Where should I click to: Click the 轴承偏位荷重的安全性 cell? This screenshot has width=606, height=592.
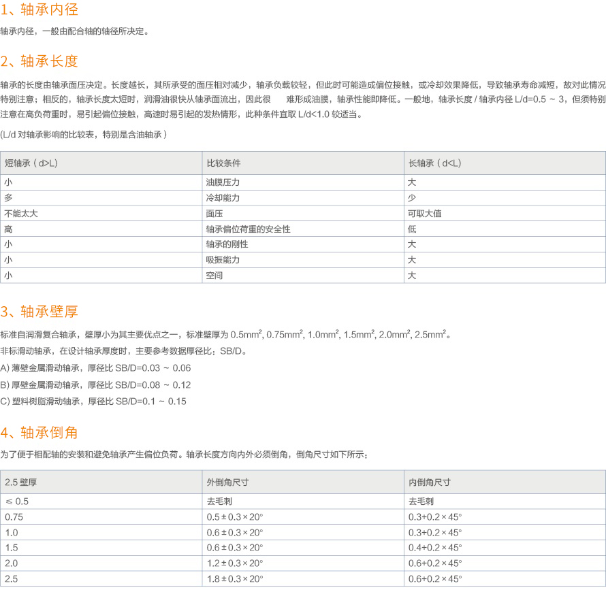point(303,229)
